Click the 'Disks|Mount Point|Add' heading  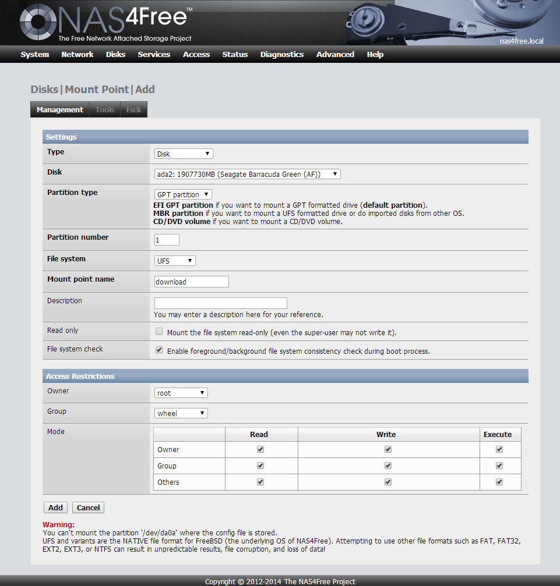tap(93, 89)
